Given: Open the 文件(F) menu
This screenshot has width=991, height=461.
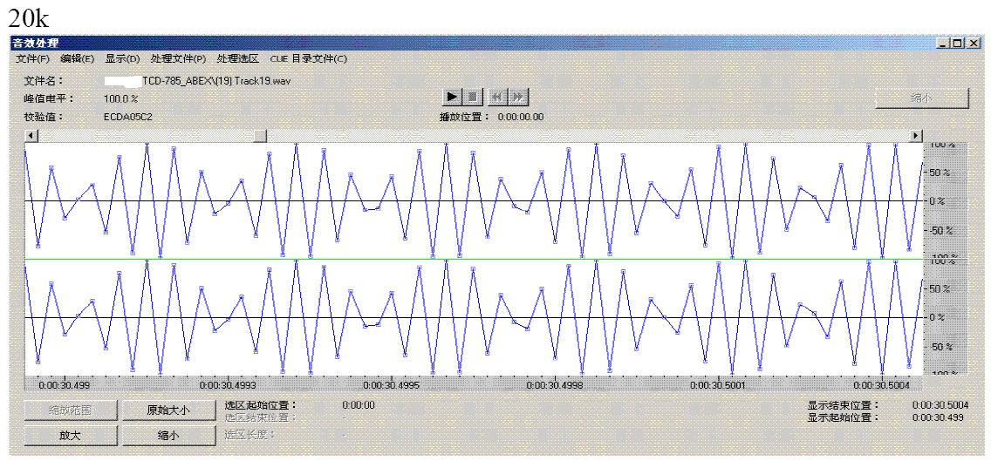Looking at the screenshot, I should 32,59.
